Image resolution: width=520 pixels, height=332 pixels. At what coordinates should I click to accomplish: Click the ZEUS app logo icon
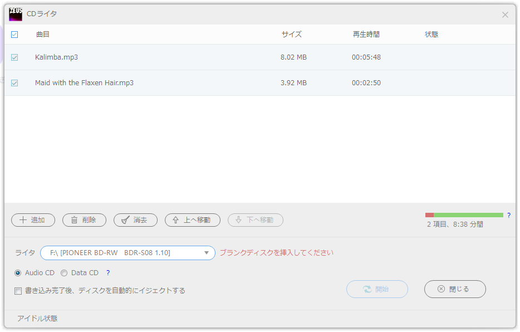(x=16, y=14)
